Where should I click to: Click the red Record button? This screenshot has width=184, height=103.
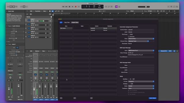click(76, 7)
